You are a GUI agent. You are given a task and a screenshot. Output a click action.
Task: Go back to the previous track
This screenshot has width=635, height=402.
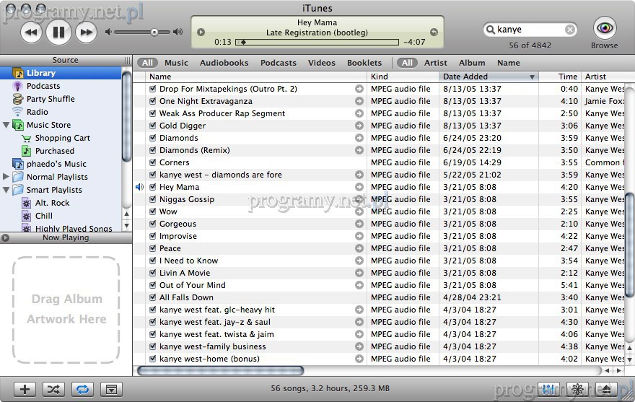coord(31,32)
